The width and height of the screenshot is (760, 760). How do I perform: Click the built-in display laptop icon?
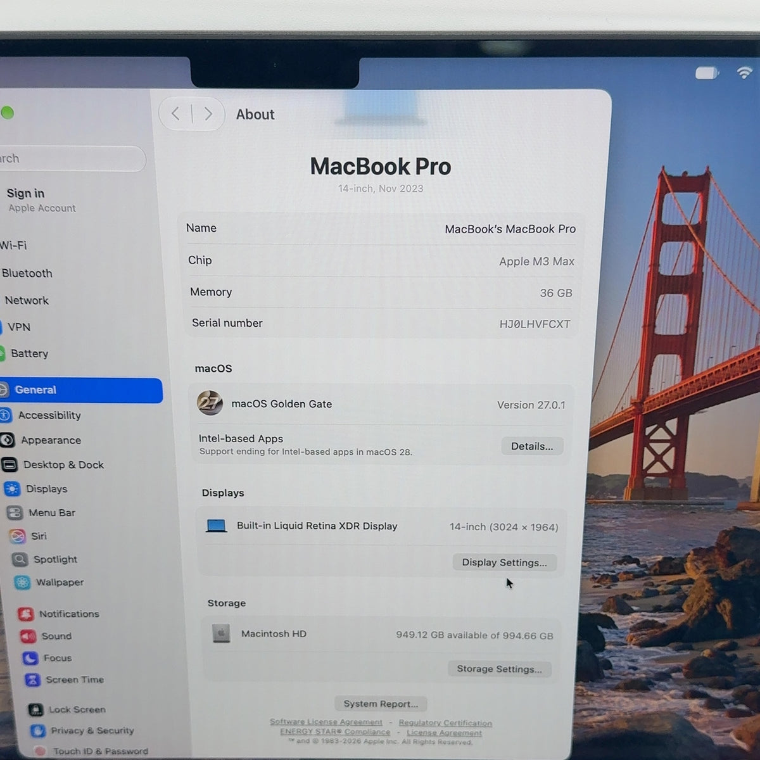click(x=217, y=526)
